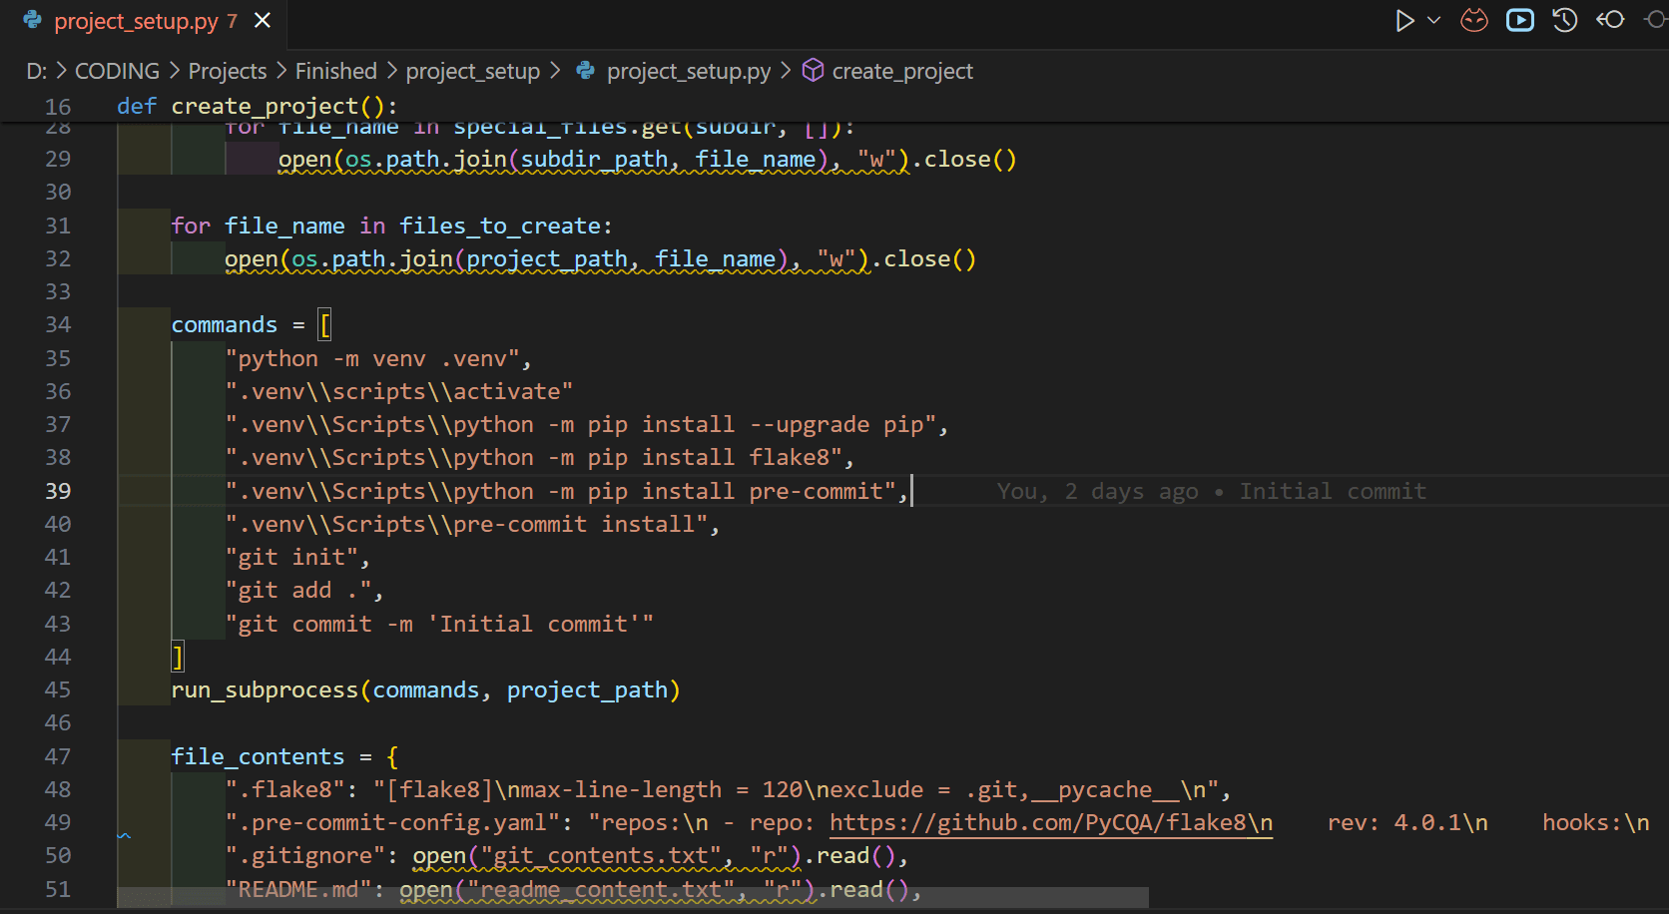The image size is (1669, 914).
Task: Run the Python file via the play icon
Action: coord(1403,19)
